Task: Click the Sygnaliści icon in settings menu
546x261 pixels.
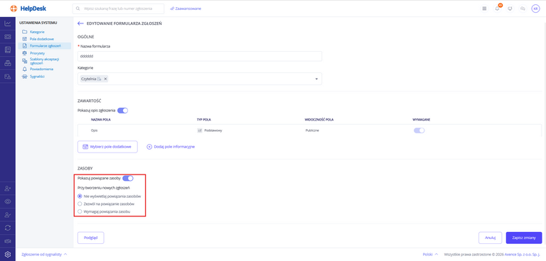Action: (x=24, y=77)
